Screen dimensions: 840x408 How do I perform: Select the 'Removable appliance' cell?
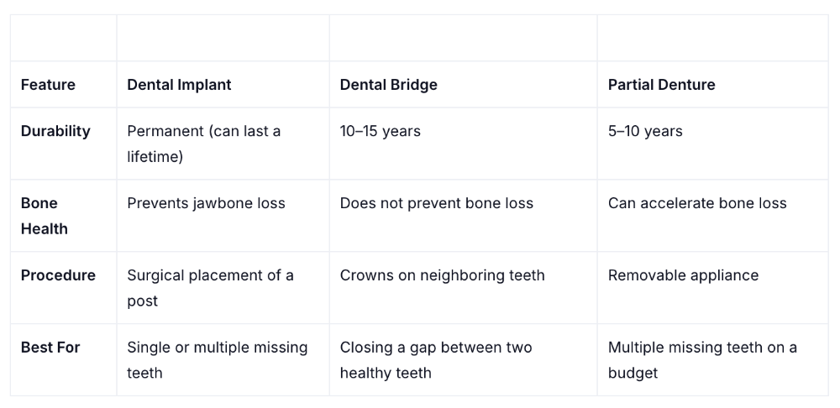click(683, 275)
